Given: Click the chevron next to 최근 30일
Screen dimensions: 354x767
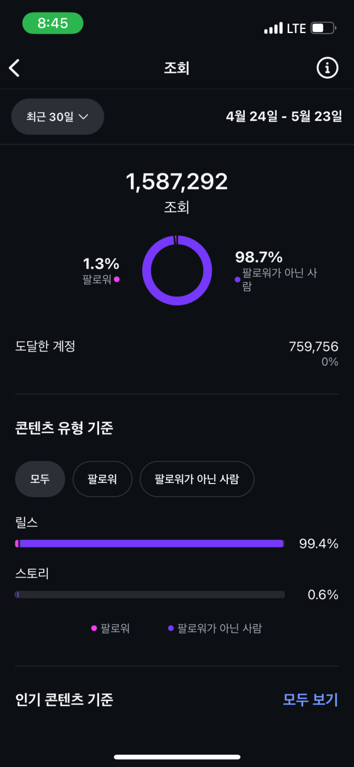Looking at the screenshot, I should tap(83, 116).
